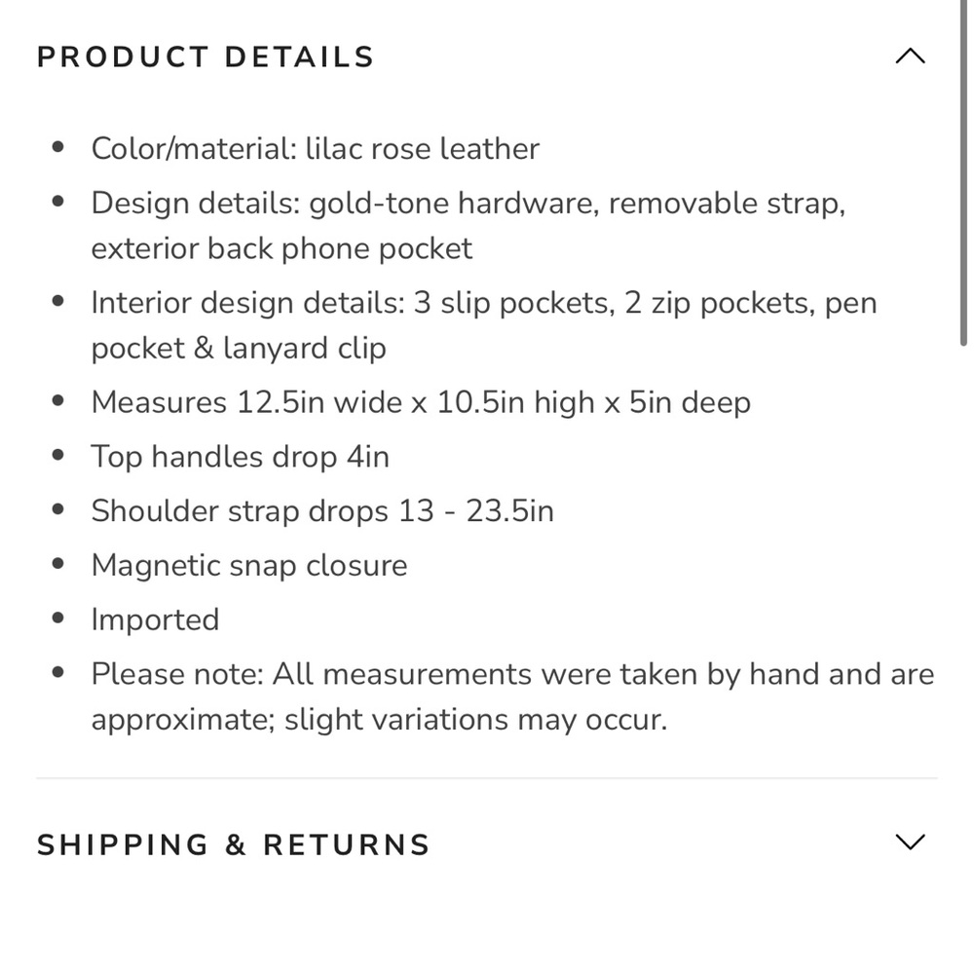Screen dimensions: 974x974
Task: Click the Please note measurements disclaimer line
Action: click(x=512, y=675)
